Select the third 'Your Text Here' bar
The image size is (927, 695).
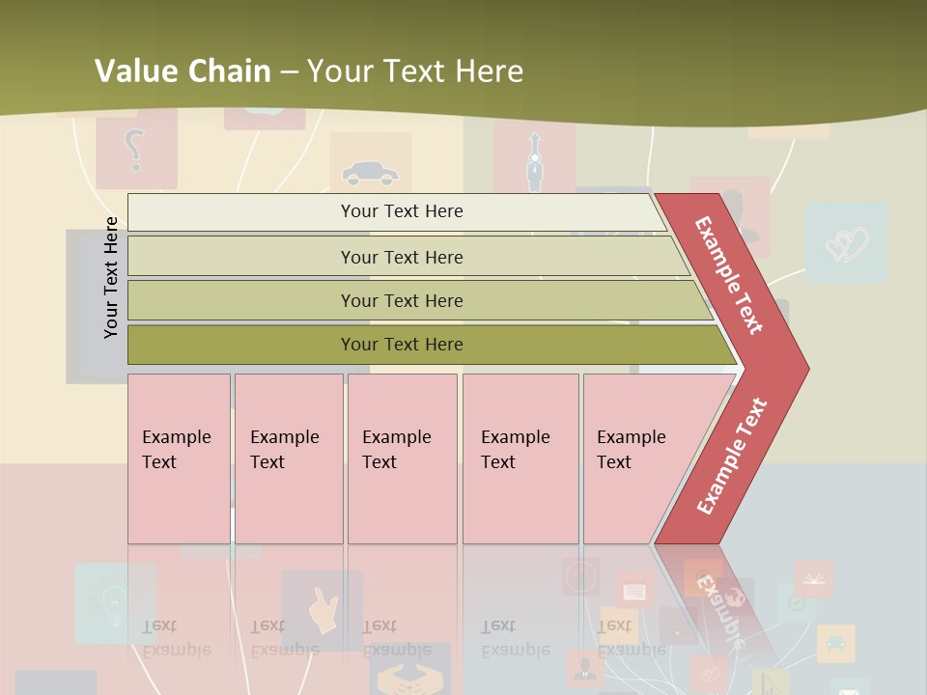(402, 300)
